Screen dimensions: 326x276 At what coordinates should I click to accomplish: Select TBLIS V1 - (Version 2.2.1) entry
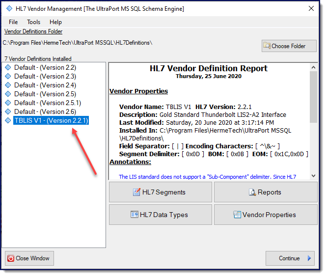tap(51, 120)
